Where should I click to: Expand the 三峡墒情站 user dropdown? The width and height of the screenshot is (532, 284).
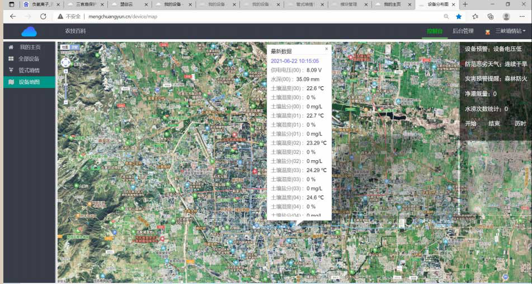pos(509,31)
